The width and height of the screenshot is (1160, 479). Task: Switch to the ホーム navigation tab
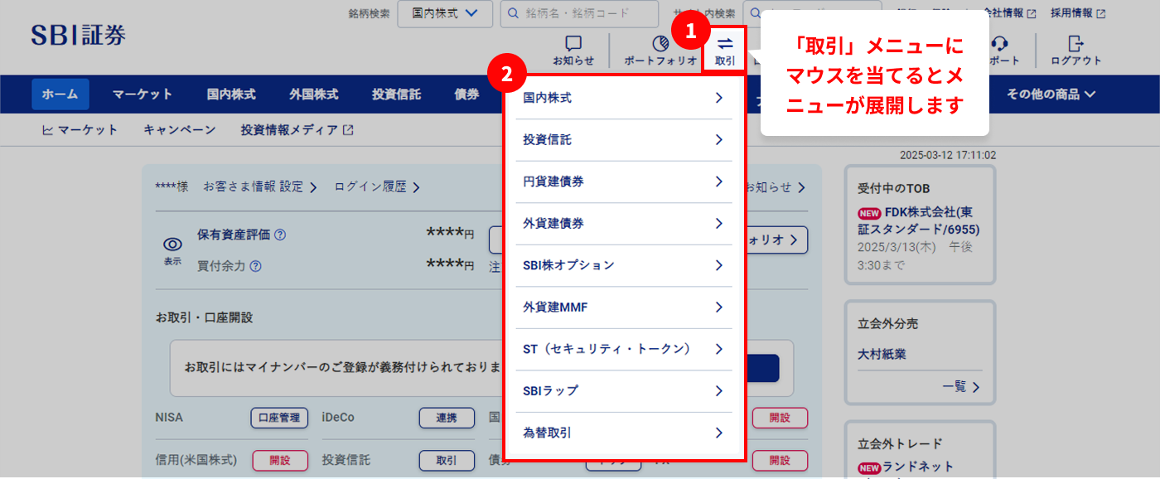[60, 94]
